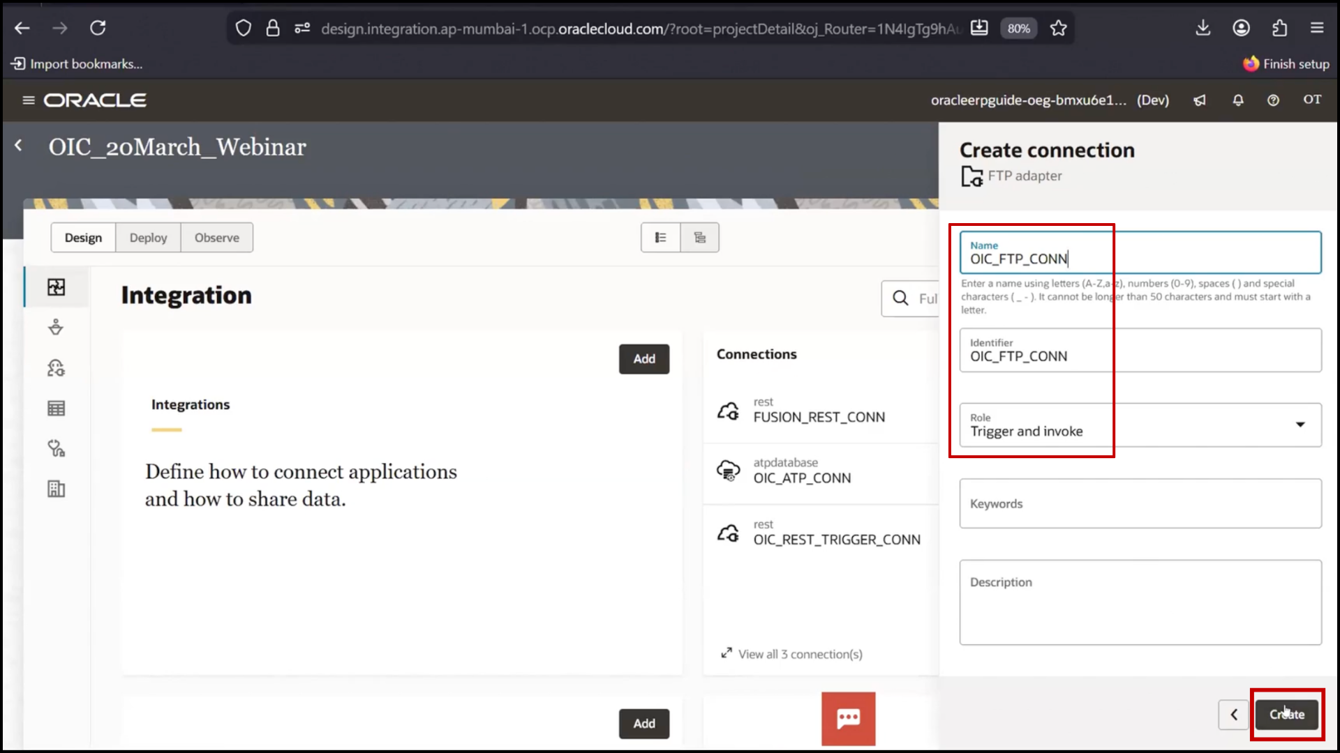
Task: Click the connection Name input field
Action: coord(1140,252)
